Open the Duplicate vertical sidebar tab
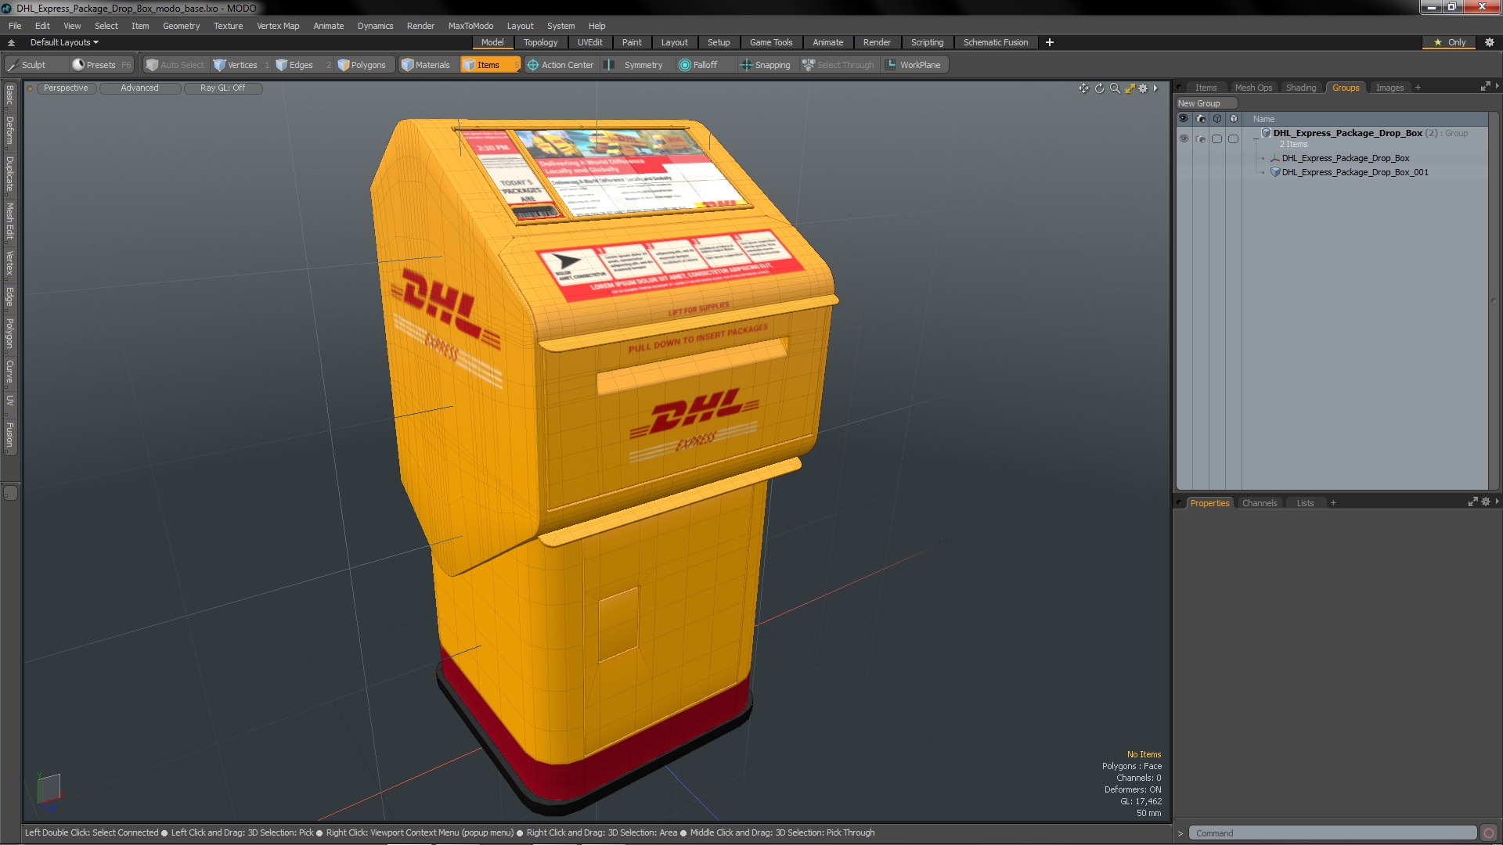Viewport: 1503px width, 845px height. pos(9,174)
